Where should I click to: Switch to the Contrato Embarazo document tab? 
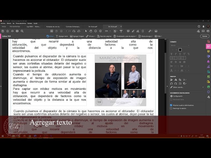(x=73, y=27)
